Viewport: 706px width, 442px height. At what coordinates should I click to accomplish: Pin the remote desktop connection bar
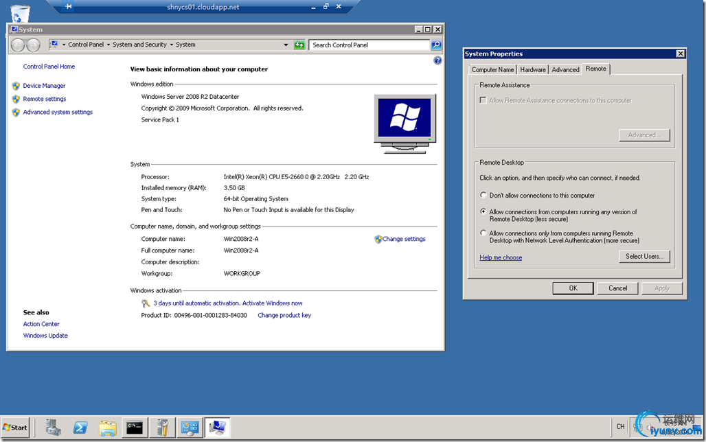[68, 7]
